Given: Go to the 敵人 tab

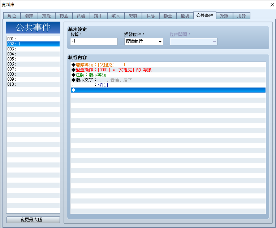Looking at the screenshot, I should point(116,15).
